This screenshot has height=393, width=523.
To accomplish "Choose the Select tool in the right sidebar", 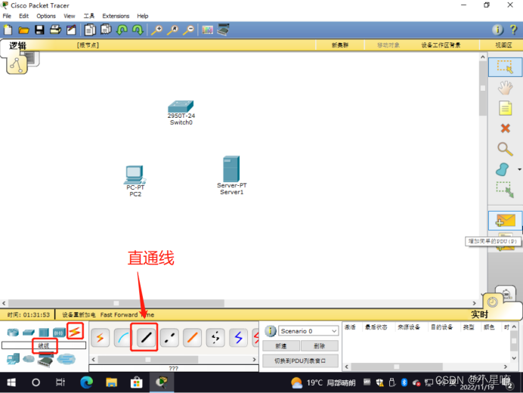I will pyautogui.click(x=505, y=67).
